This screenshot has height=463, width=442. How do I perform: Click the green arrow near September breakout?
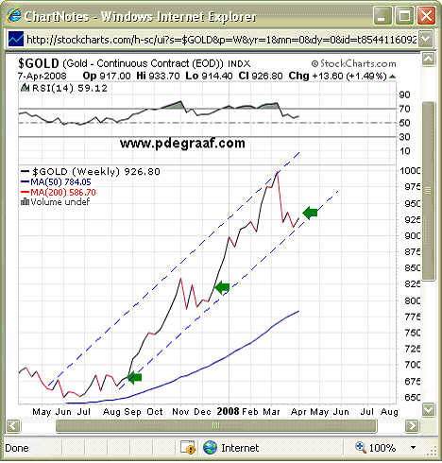coord(134,377)
